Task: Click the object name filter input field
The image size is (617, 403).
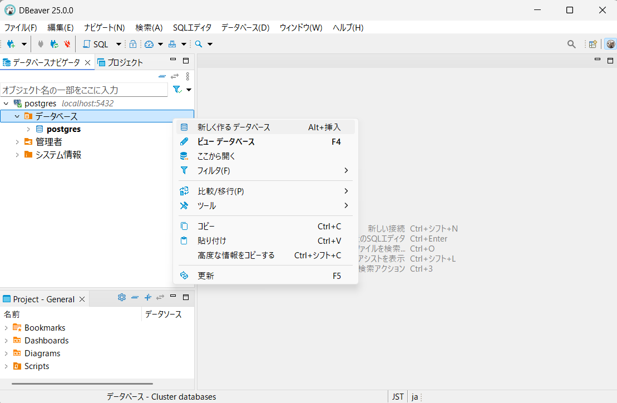Action: click(83, 90)
